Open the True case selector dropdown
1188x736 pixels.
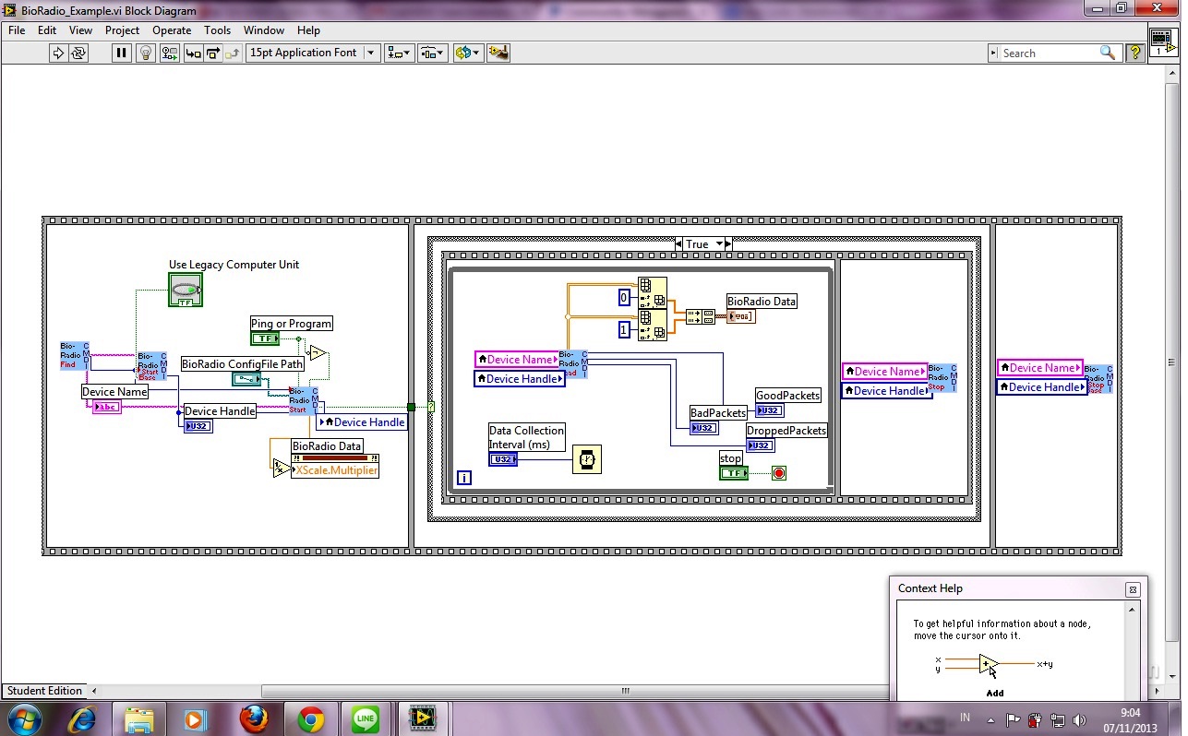tap(717, 244)
